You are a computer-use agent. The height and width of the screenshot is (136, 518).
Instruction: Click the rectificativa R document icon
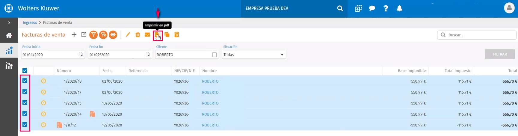[177, 35]
